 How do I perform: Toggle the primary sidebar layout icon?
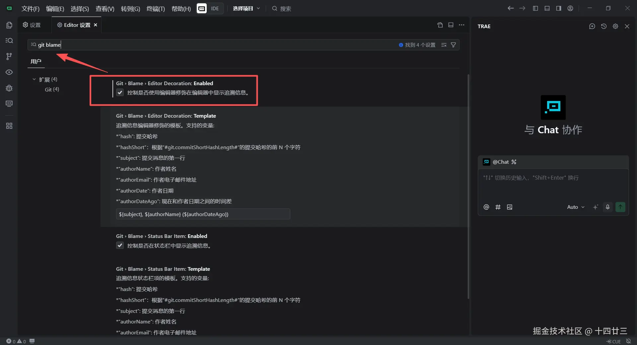coord(535,8)
